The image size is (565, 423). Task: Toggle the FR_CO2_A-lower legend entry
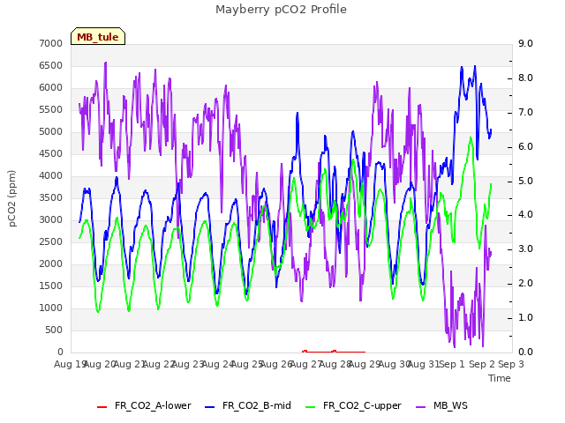[144, 406]
